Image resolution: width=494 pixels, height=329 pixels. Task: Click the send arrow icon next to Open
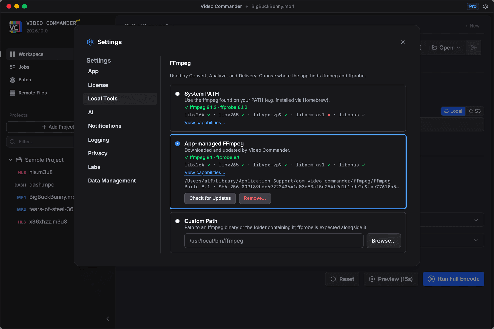click(x=473, y=48)
